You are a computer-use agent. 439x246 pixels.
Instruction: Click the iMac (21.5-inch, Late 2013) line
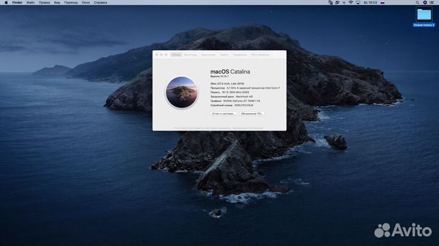tap(227, 84)
